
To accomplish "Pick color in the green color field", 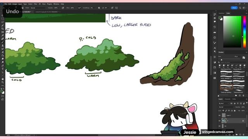I will click(x=232, y=32).
